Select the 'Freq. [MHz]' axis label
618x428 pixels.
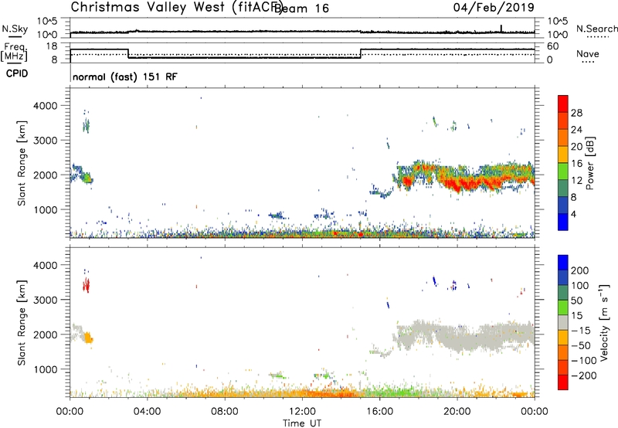point(15,52)
